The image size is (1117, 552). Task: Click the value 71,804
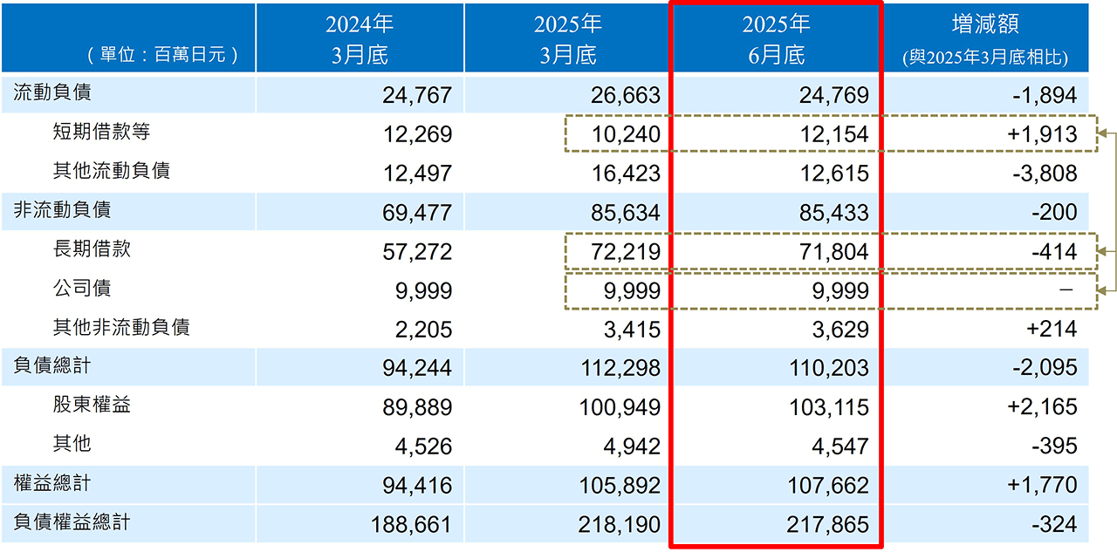click(x=834, y=252)
